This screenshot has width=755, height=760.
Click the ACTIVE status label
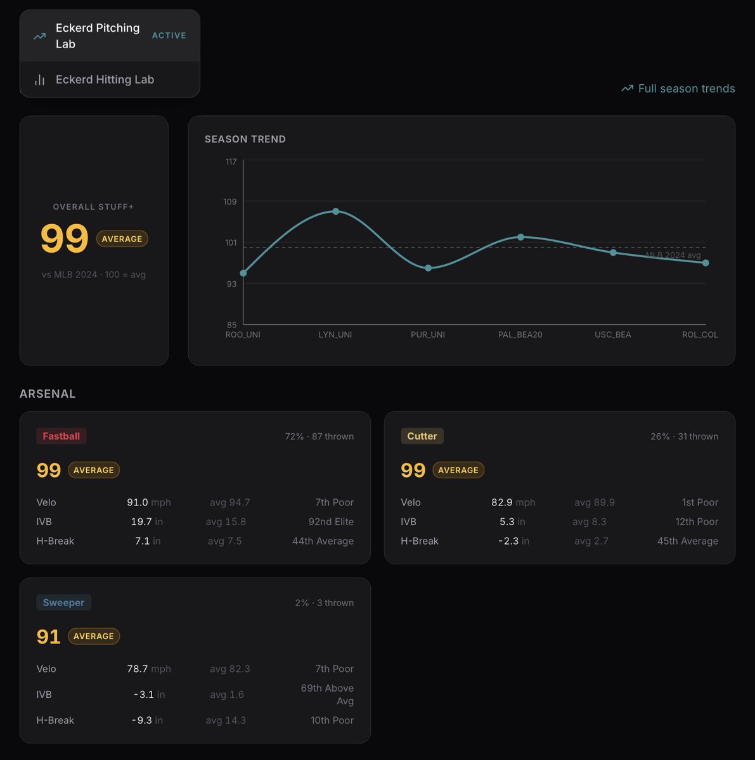point(169,35)
